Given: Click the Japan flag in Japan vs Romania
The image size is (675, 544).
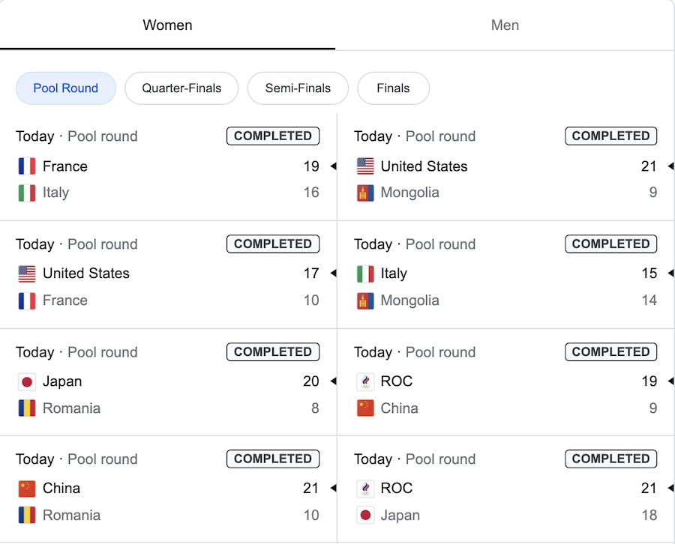Looking at the screenshot, I should click(27, 381).
